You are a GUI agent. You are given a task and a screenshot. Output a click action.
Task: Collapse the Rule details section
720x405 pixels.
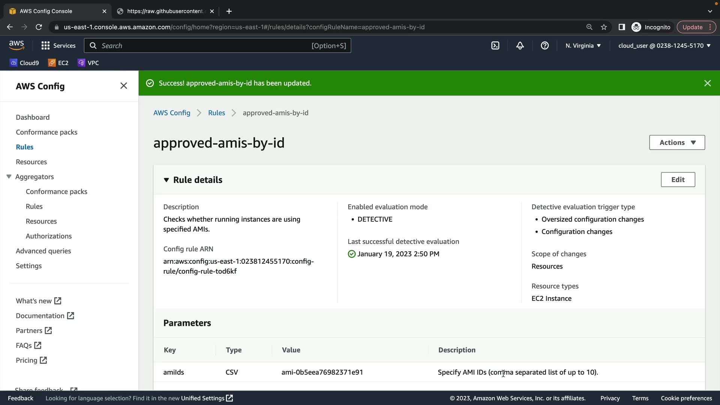point(166,180)
